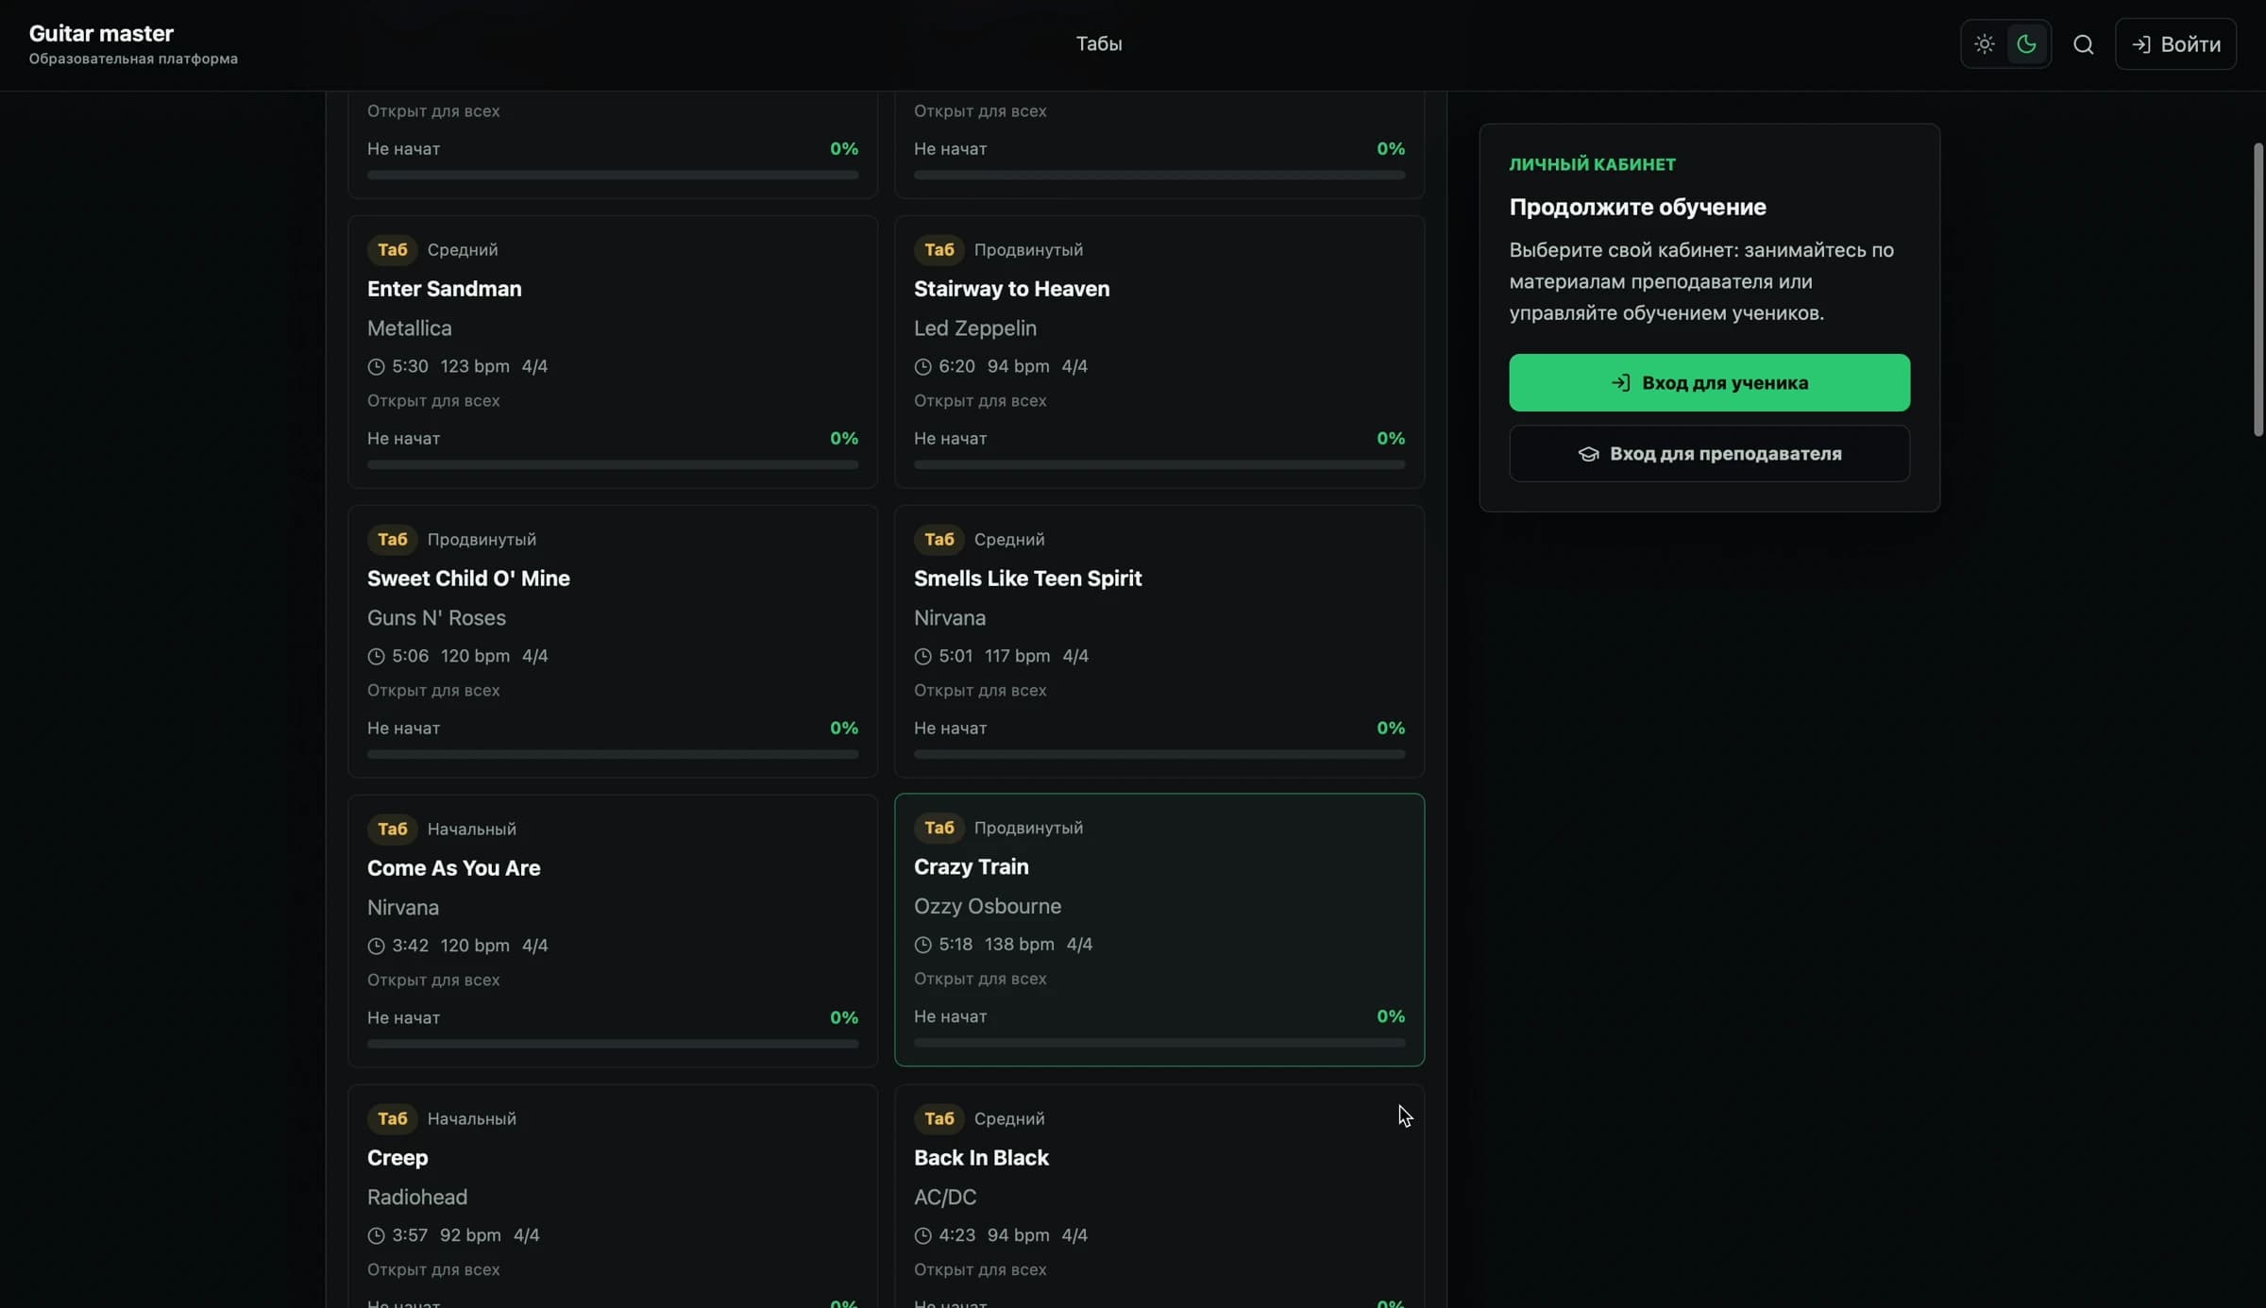Image resolution: width=2266 pixels, height=1308 pixels.
Task: Click the Войти login button
Action: [2175, 44]
